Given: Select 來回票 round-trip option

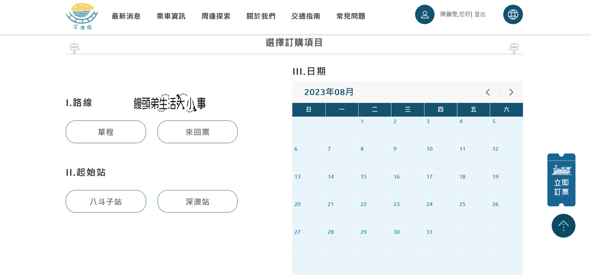Looking at the screenshot, I should [x=197, y=132].
